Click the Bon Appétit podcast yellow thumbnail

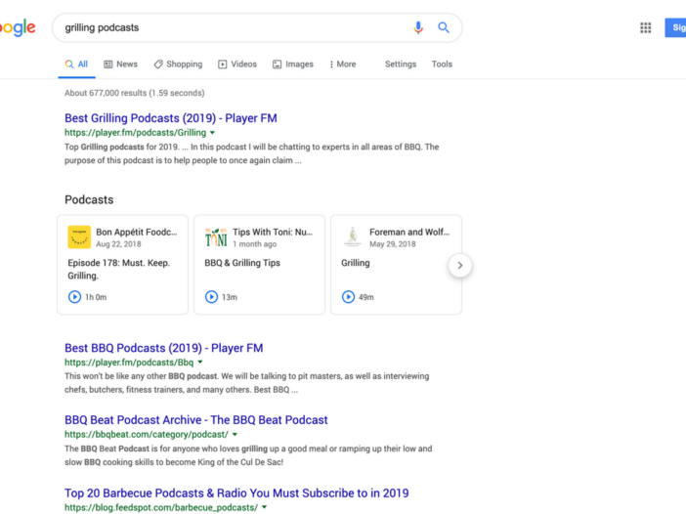point(79,237)
